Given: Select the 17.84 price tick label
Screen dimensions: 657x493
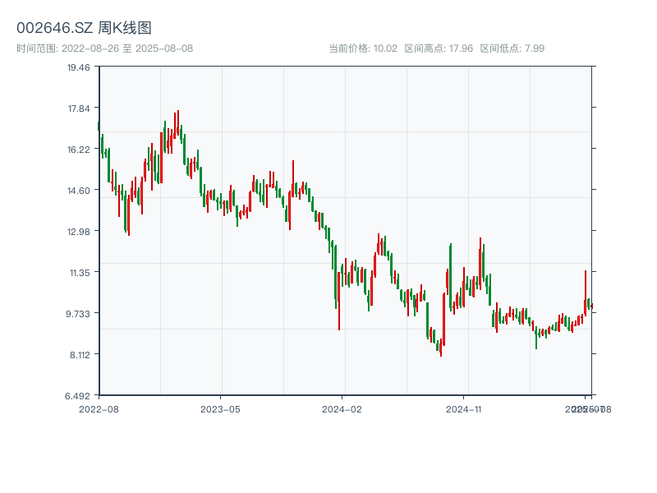Looking at the screenshot, I should coord(79,108).
